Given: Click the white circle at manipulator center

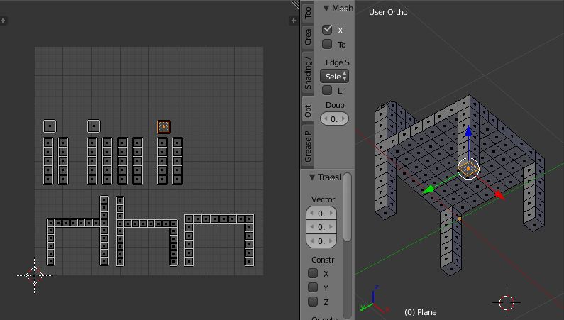Looking at the screenshot, I should (468, 168).
